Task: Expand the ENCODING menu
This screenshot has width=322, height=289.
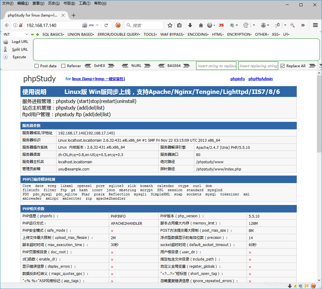Action: pyautogui.click(x=198, y=35)
